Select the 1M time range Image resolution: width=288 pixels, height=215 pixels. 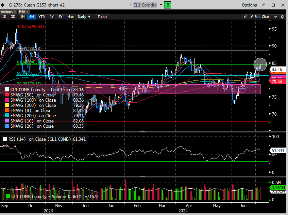coord(22,17)
